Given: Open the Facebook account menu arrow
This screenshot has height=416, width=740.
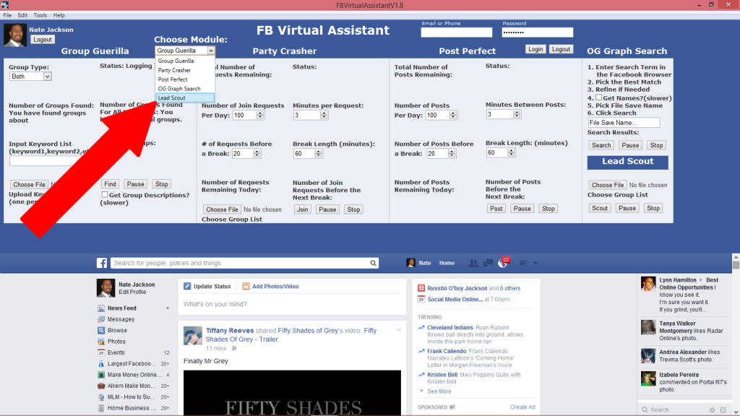Looking at the screenshot, I should click(x=535, y=263).
